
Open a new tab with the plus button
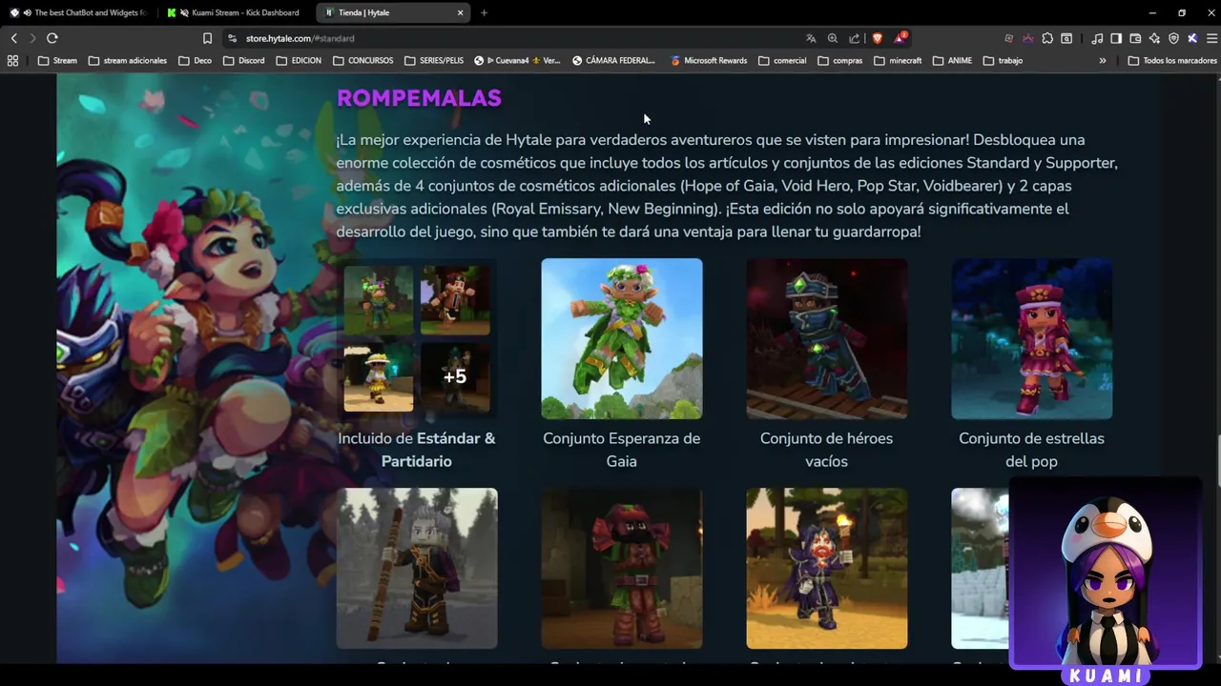coord(484,12)
